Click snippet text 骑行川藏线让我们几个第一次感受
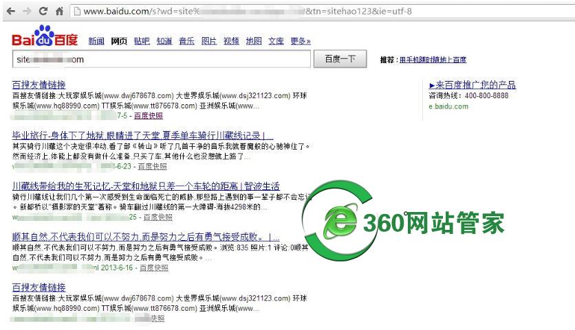The image size is (575, 330). (x=68, y=197)
